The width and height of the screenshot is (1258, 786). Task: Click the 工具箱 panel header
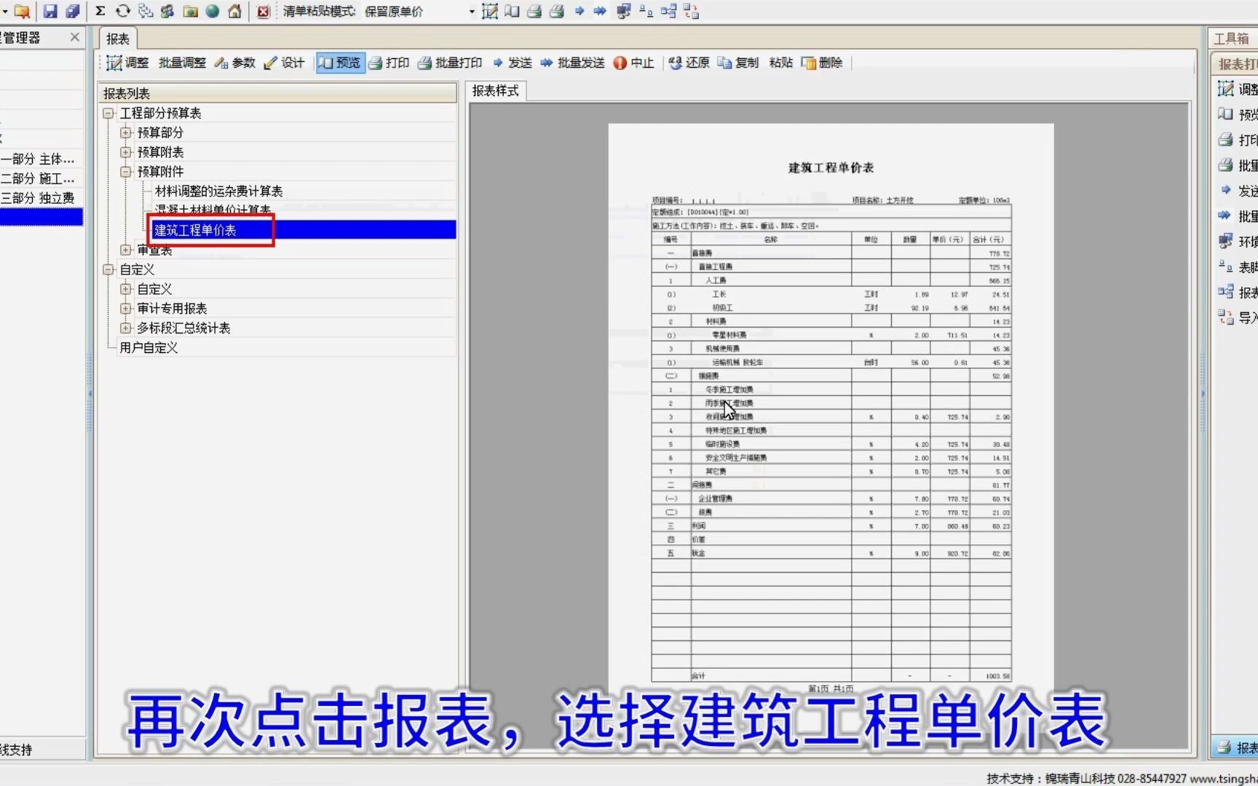pyautogui.click(x=1233, y=39)
